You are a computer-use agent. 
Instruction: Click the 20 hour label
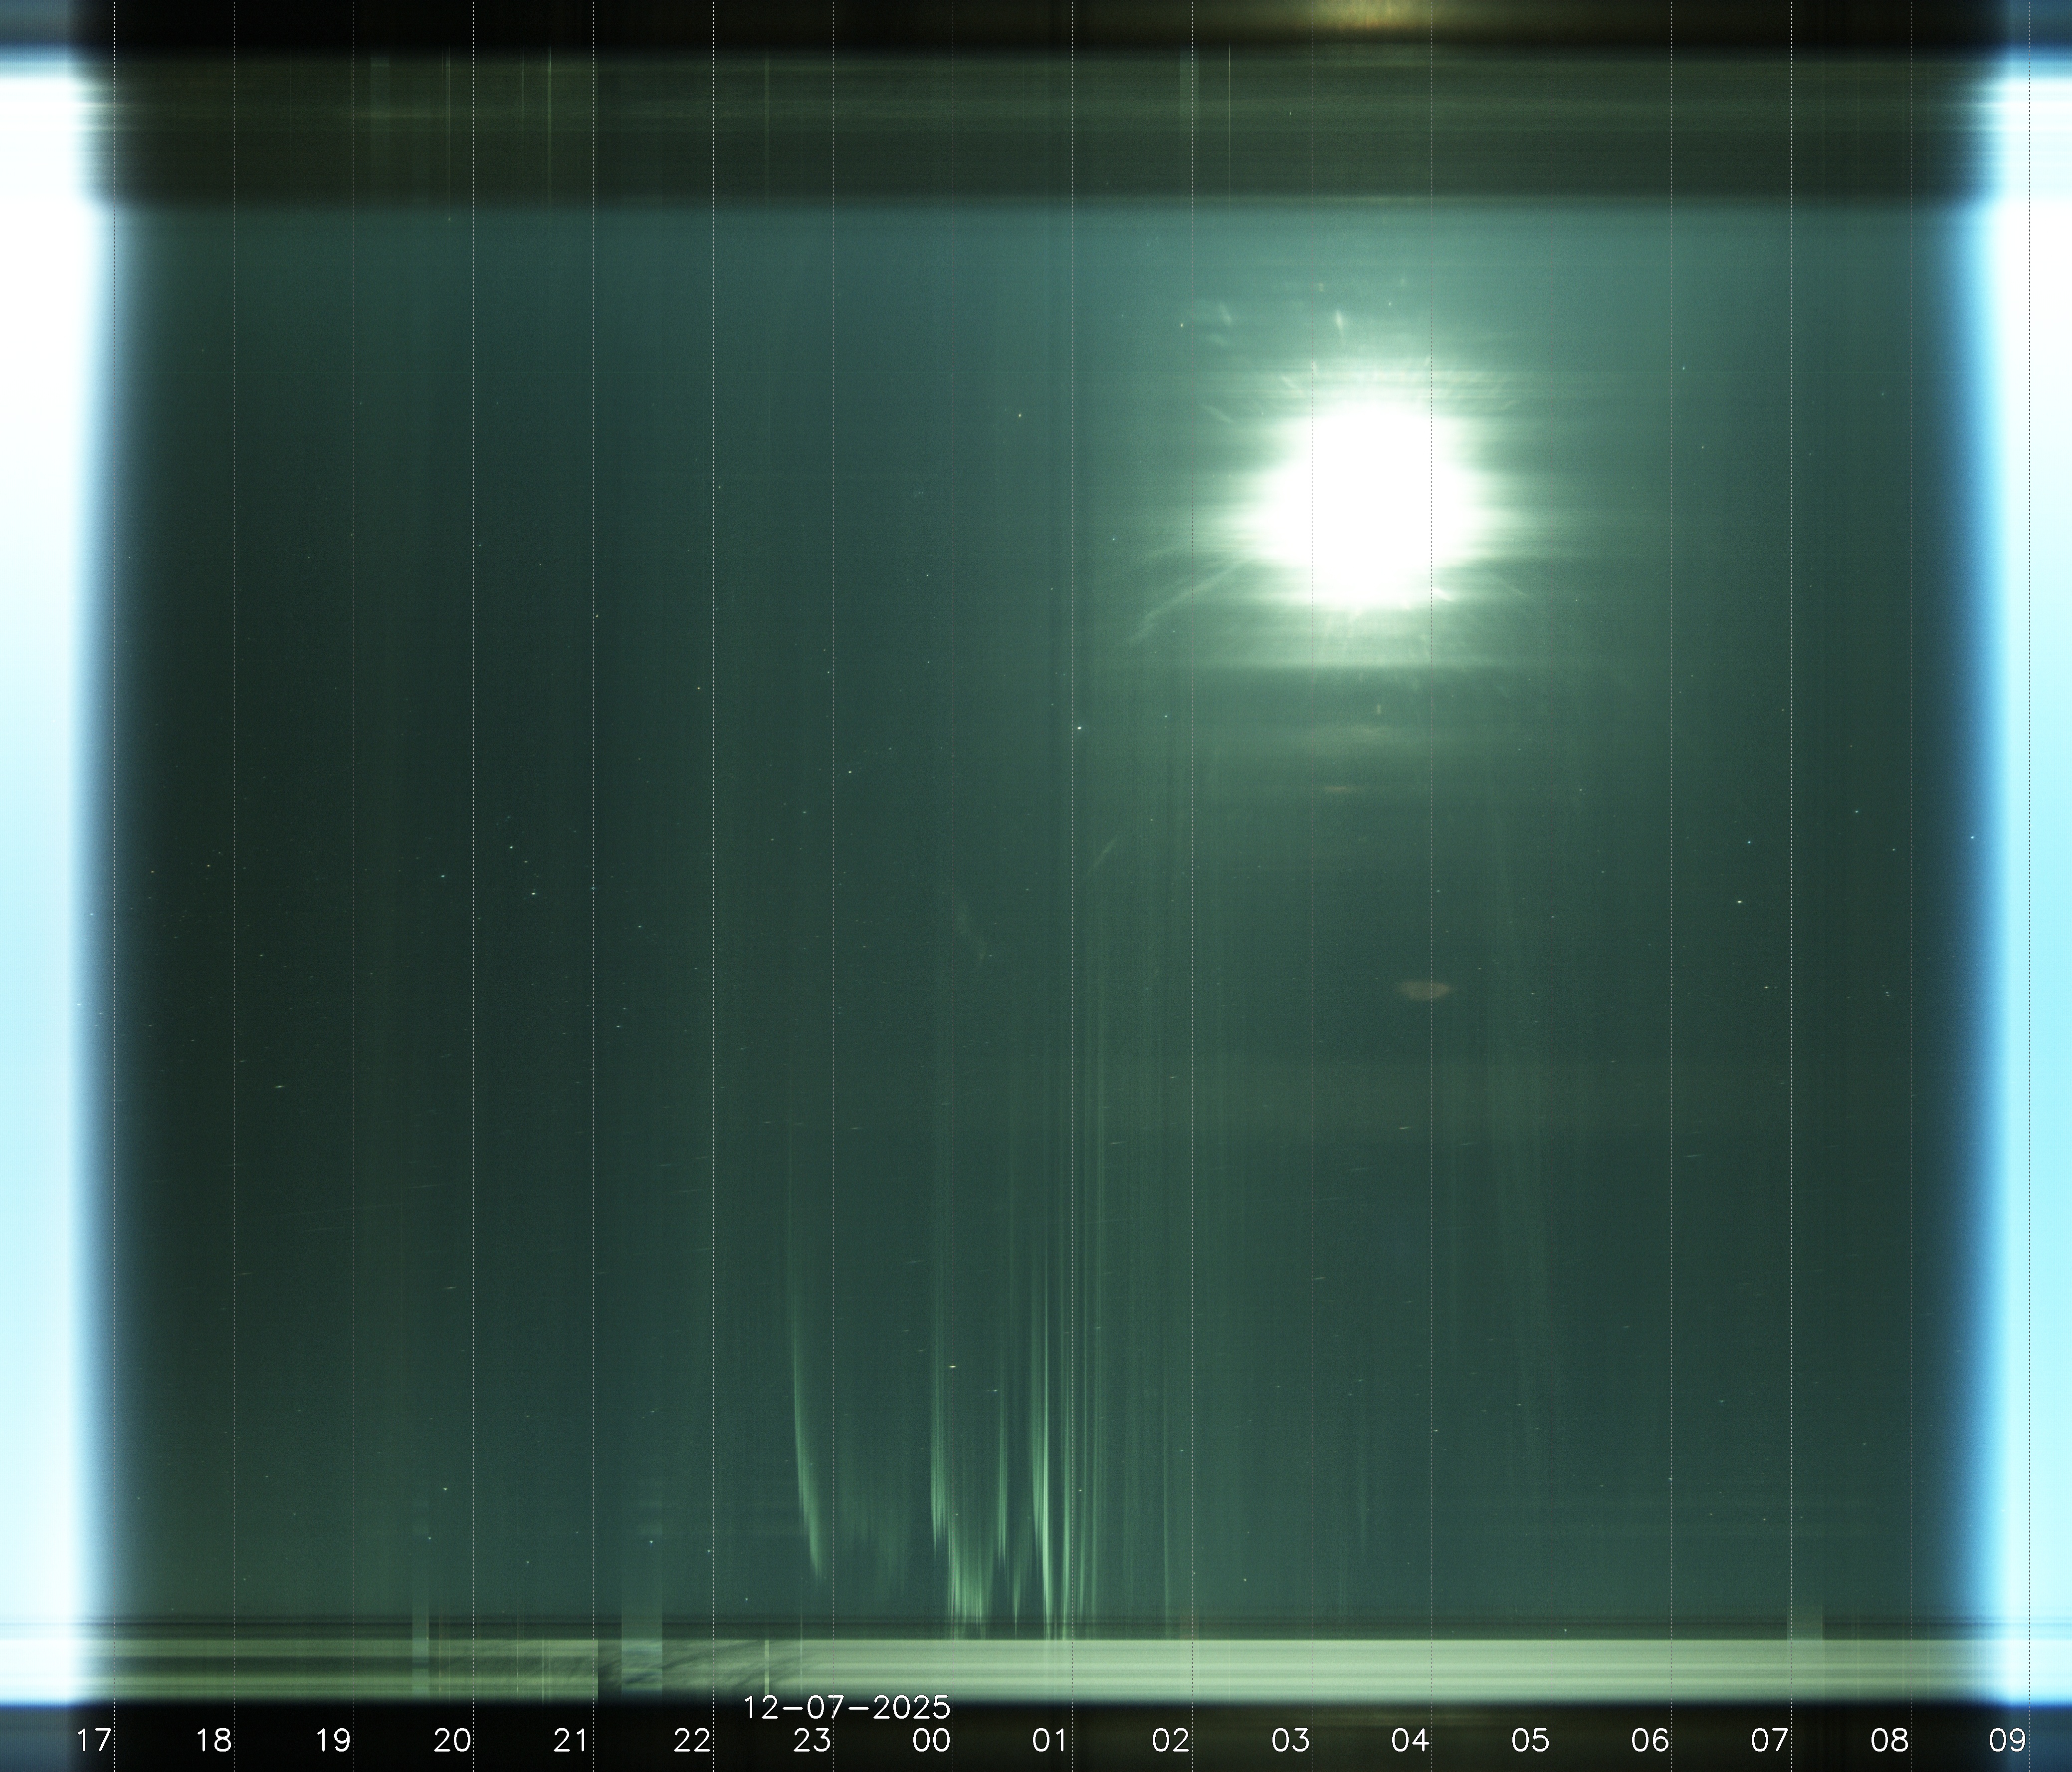[x=453, y=1741]
